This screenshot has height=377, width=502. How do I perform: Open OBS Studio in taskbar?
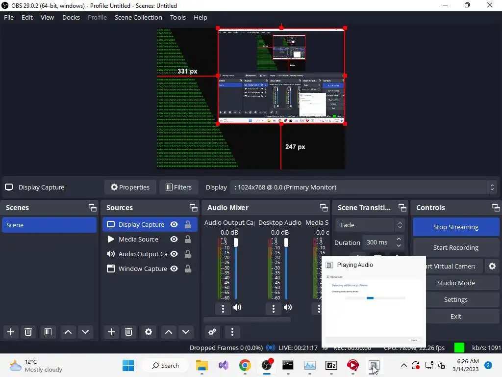[267, 365]
